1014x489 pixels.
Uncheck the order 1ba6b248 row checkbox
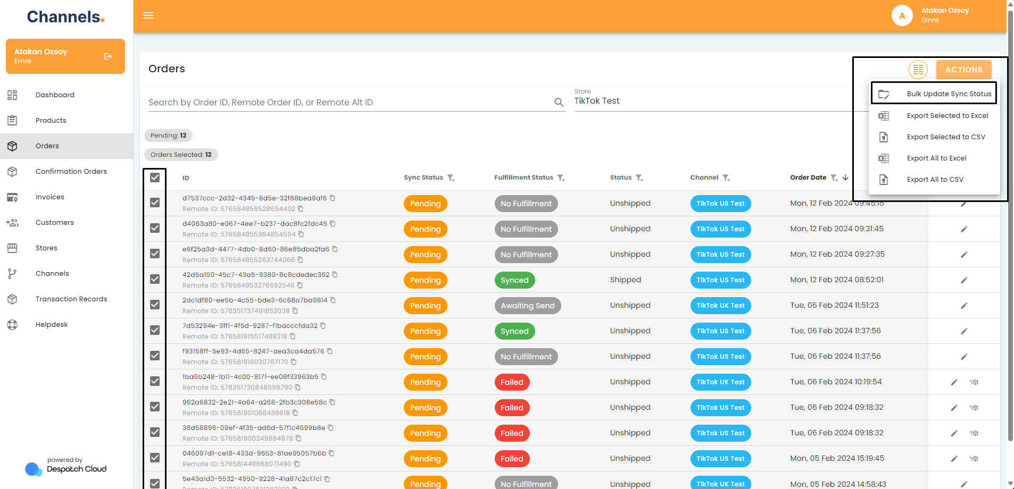[155, 381]
